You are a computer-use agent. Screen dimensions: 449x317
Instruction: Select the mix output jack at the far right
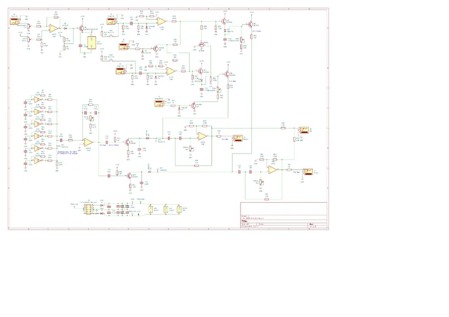tap(304, 130)
